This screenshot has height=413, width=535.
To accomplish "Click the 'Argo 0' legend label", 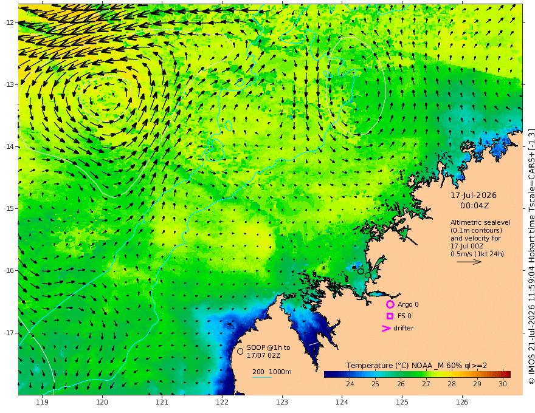I will [x=408, y=304].
